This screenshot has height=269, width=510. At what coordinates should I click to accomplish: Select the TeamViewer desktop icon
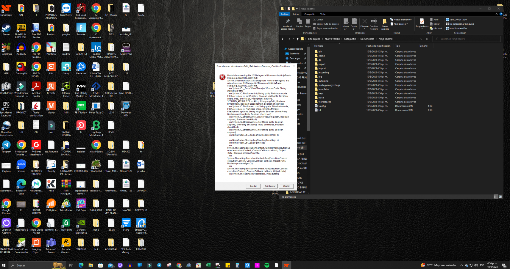66,10
